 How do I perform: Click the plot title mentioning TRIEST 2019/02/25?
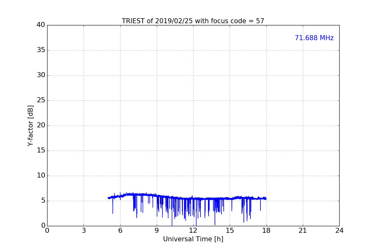pos(193,21)
